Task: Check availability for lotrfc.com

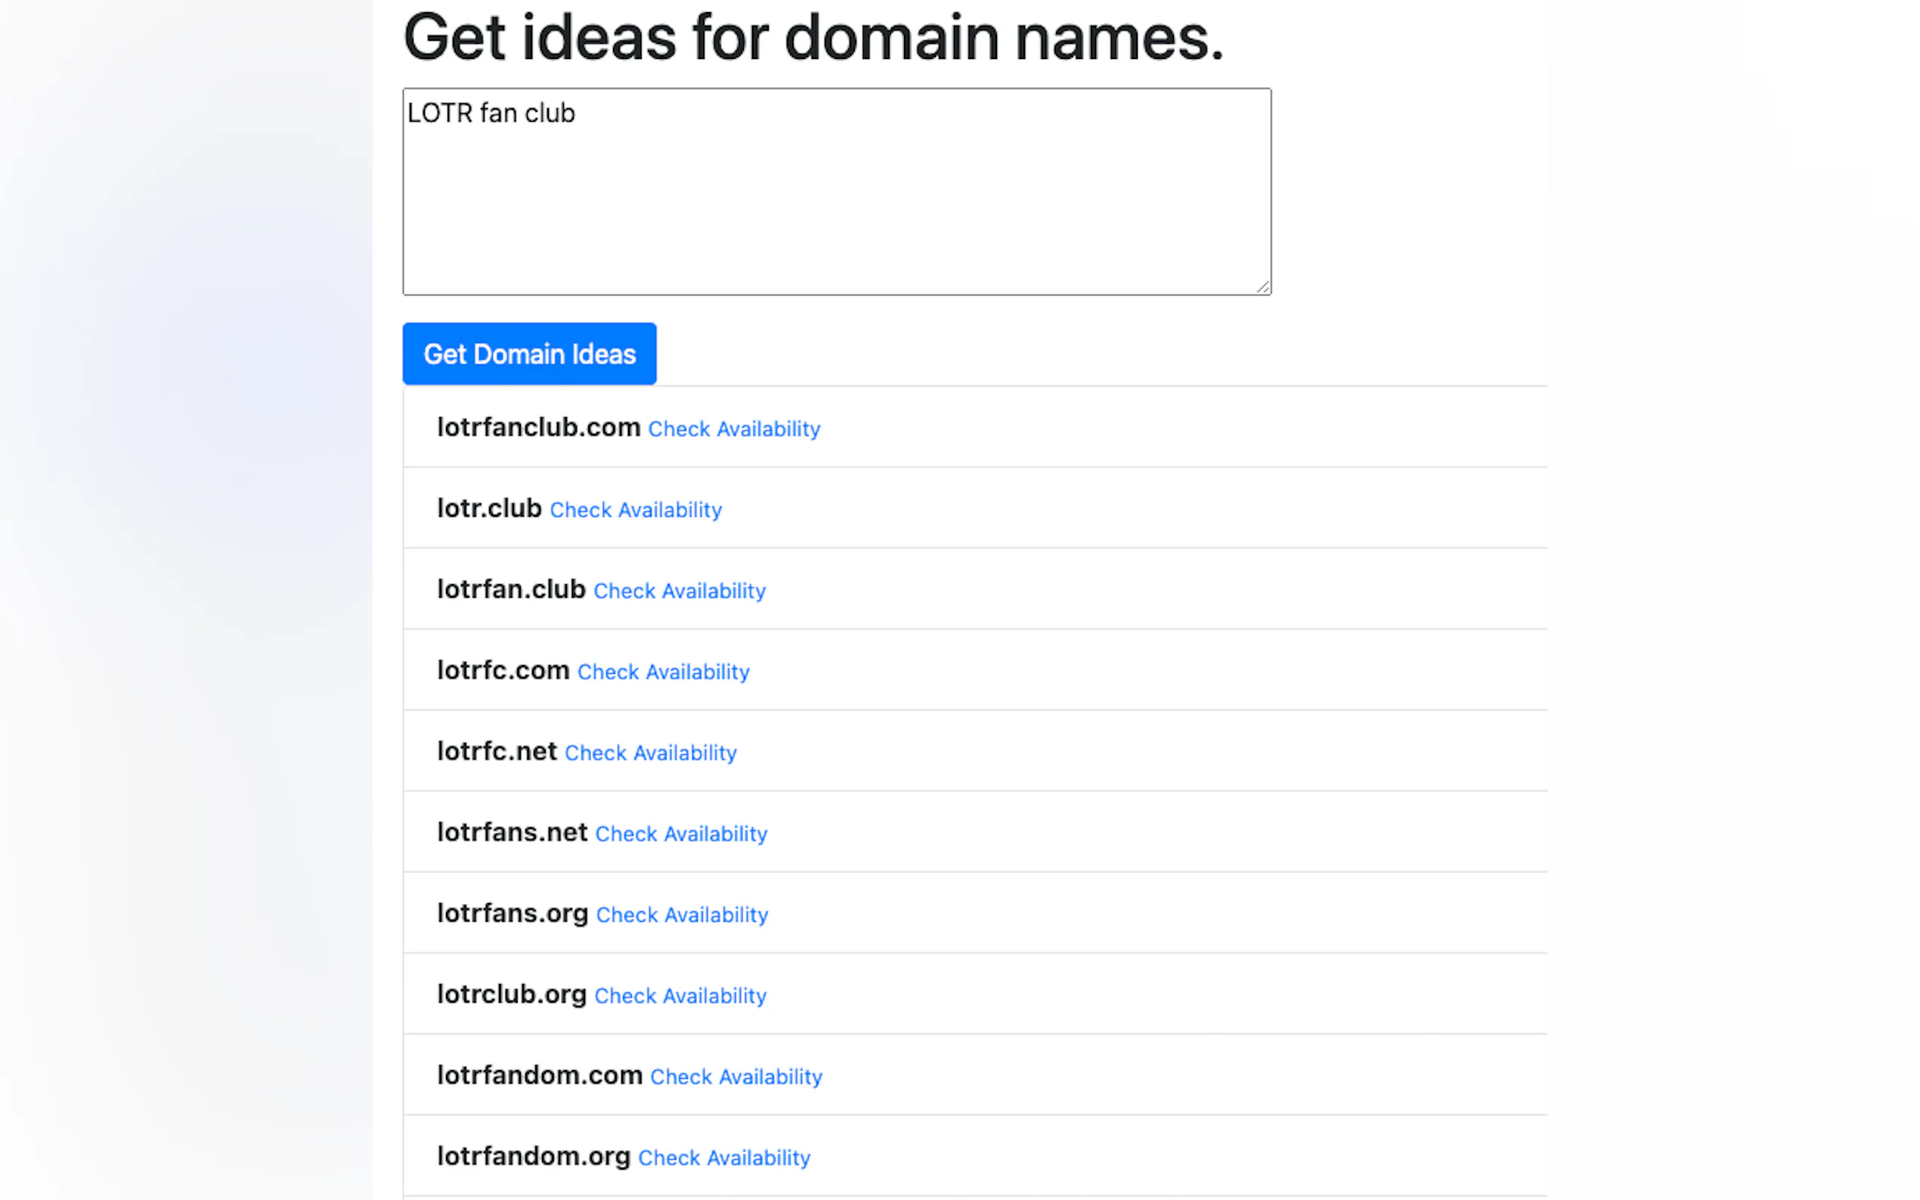Action: pyautogui.click(x=663, y=673)
